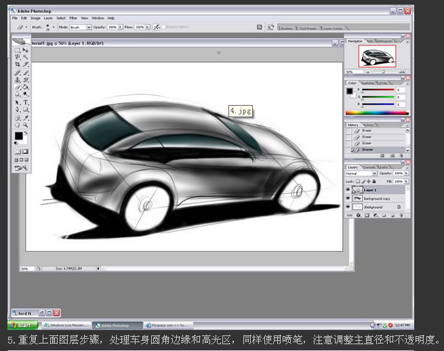Open the tool preset picker arrow
This screenshot has height=351, width=444.
[26, 27]
